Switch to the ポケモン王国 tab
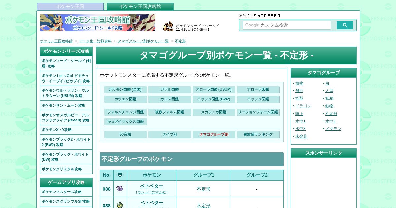 pyautogui.click(x=70, y=6)
